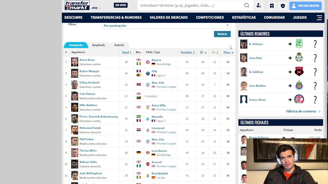Viewport: 328px width, 184px height.
Task: Click Santos crest in Isma Ruiz rumor
Action: pos(299,58)
